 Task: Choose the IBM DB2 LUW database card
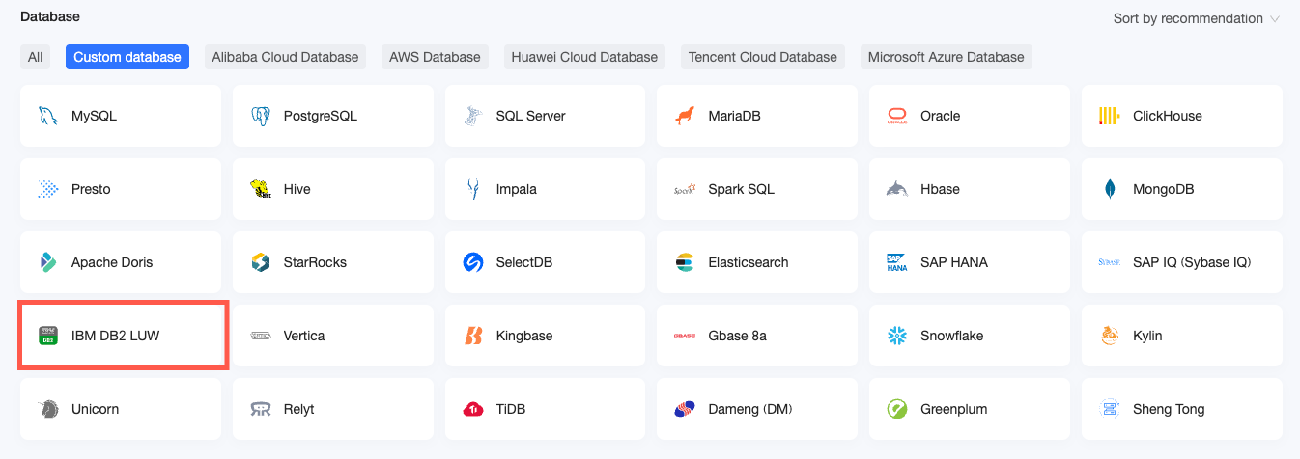[x=122, y=336]
